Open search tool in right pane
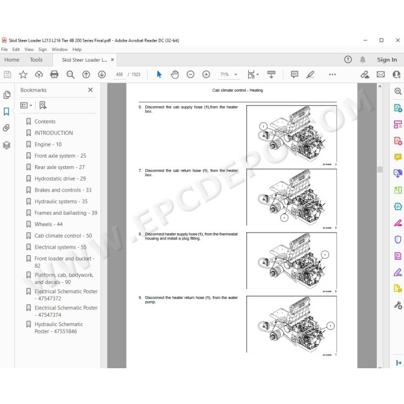This screenshot has height=404, width=404. [398, 91]
